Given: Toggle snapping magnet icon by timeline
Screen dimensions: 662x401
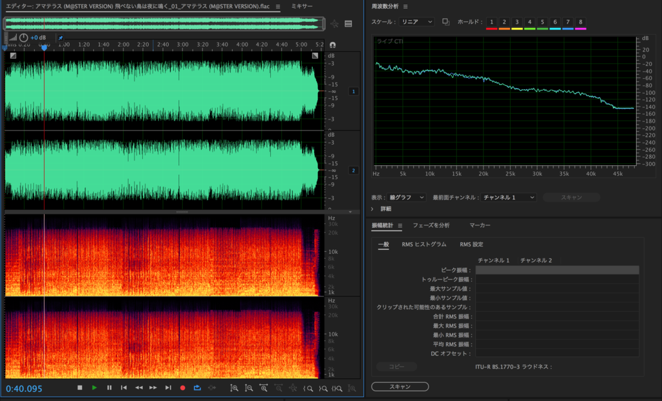Looking at the screenshot, I should pos(333,45).
